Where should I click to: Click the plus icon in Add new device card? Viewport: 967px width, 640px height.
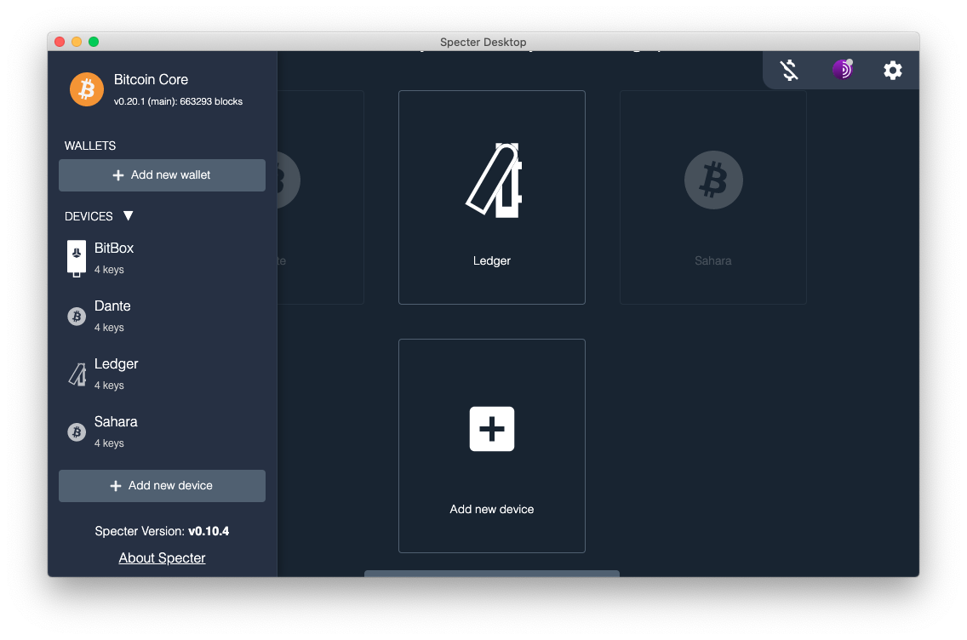pos(491,429)
